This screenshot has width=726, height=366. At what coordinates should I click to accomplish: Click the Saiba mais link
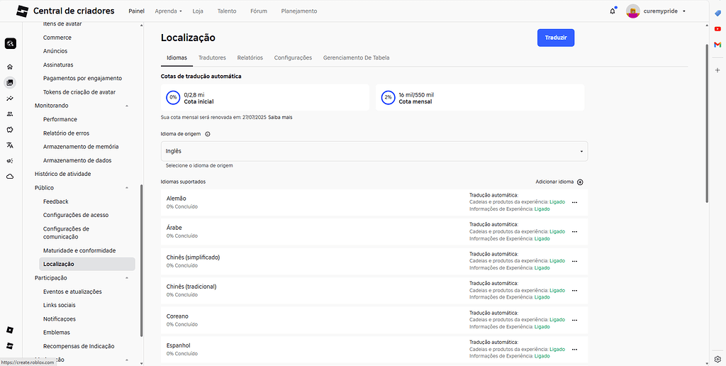tap(281, 117)
